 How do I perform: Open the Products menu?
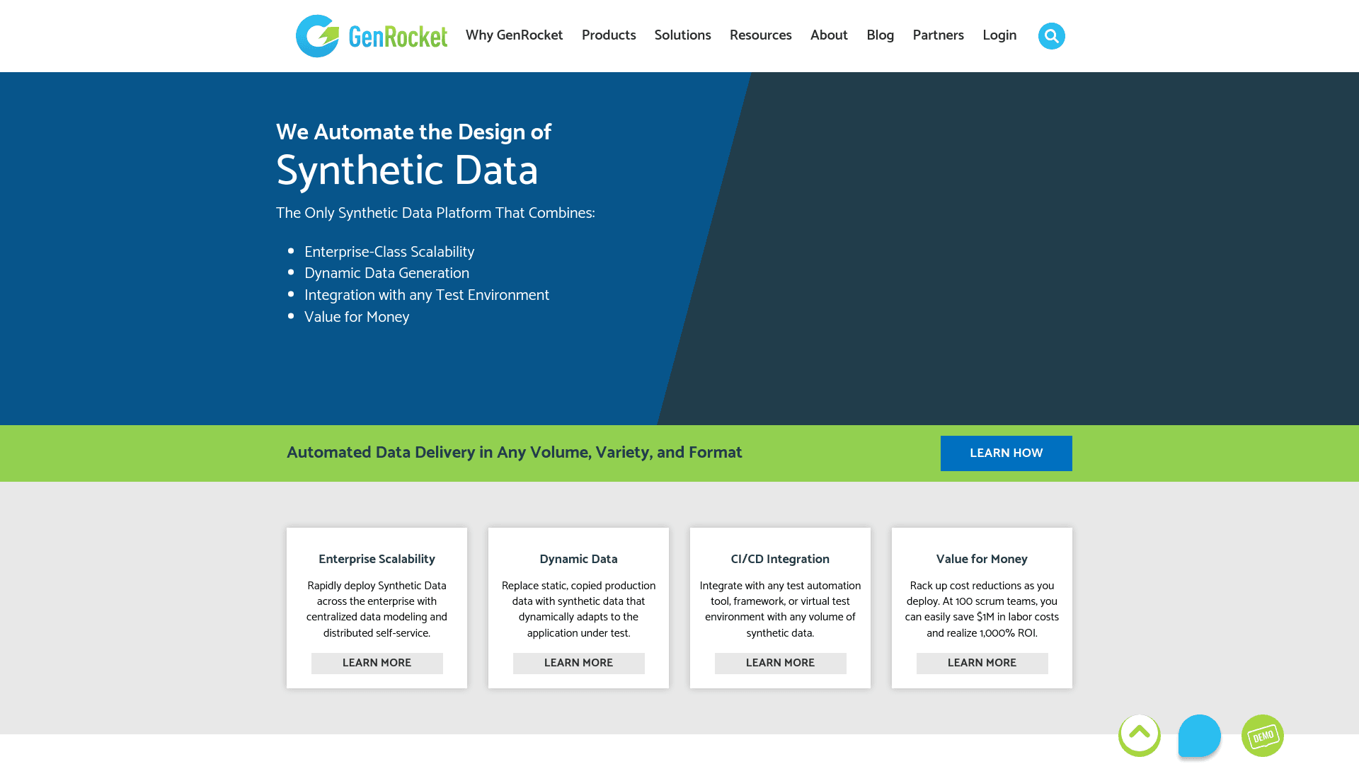tap(609, 35)
